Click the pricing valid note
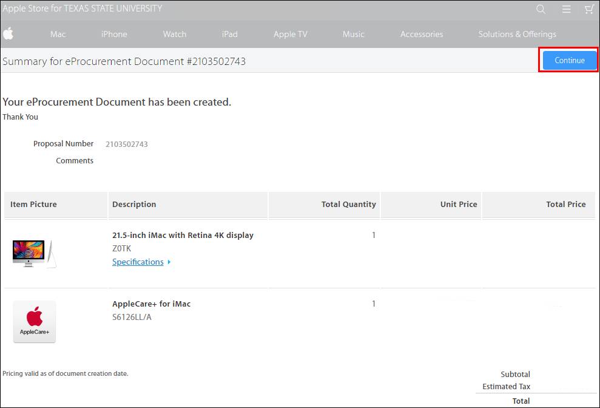 click(x=65, y=373)
